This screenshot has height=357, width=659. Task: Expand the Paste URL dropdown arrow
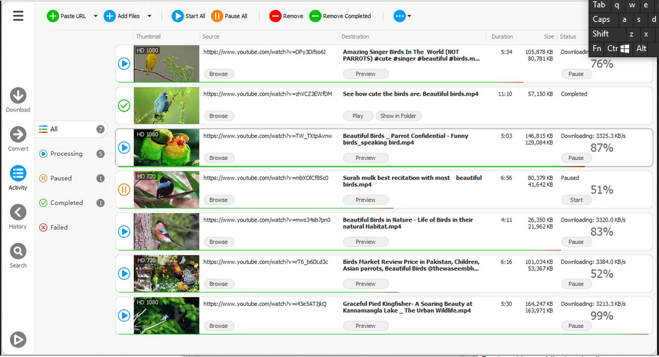point(95,16)
